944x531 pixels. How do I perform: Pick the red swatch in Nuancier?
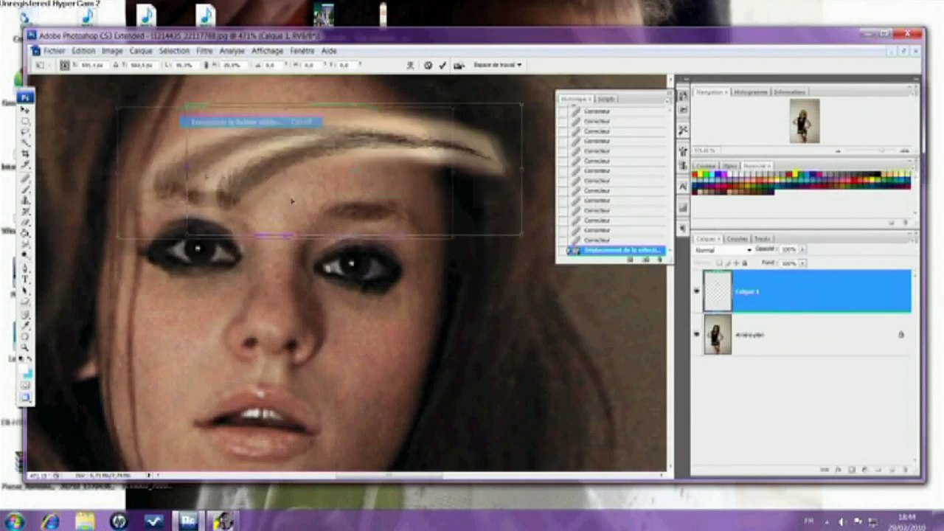[696, 176]
